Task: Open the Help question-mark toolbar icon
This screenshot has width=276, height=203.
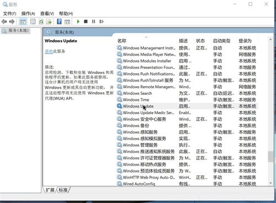Action: pos(59,22)
